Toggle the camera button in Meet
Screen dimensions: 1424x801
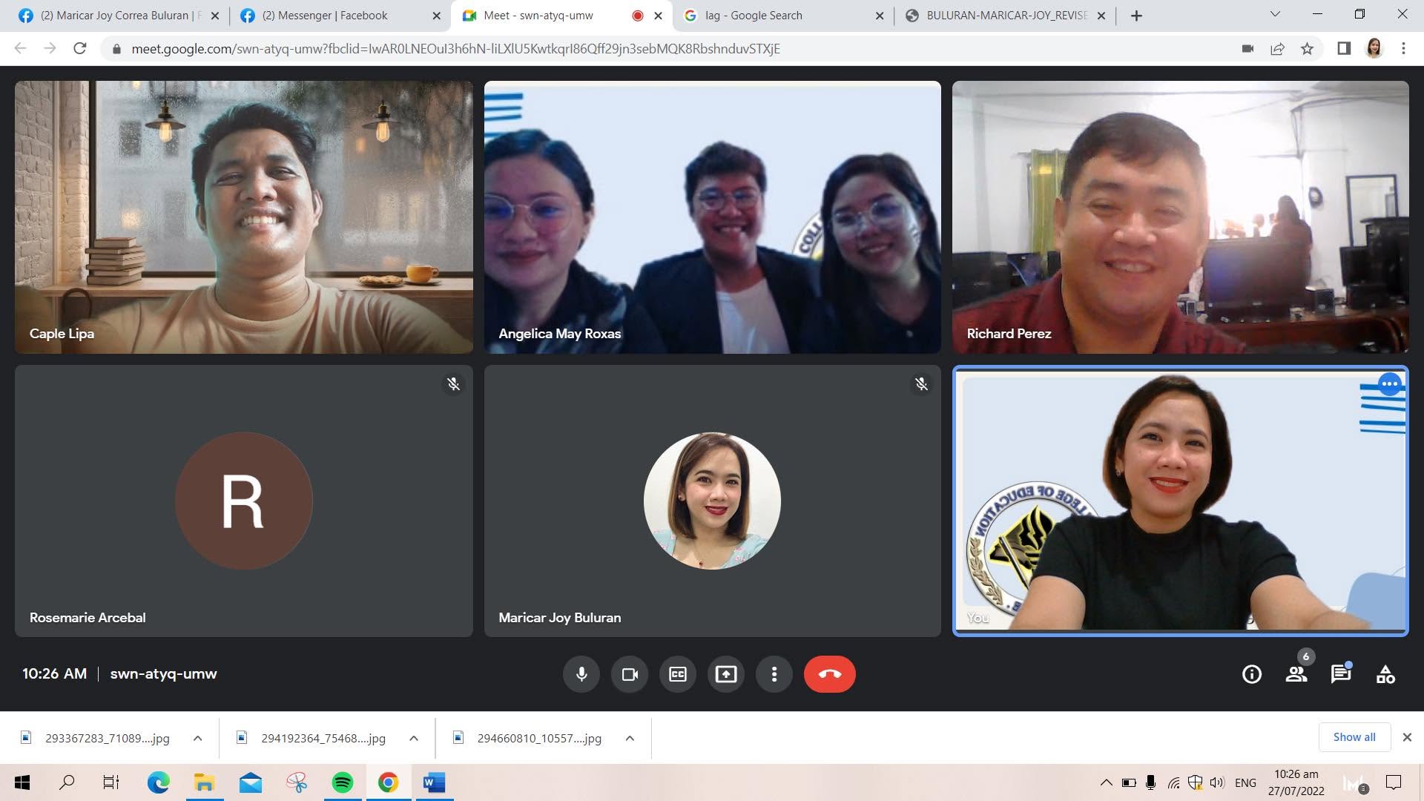click(630, 674)
